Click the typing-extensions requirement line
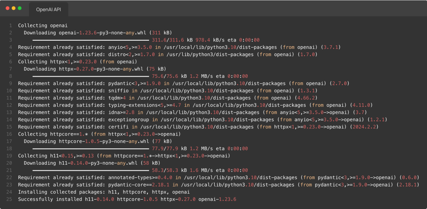The height and width of the screenshot is (209, 427). click(195, 105)
